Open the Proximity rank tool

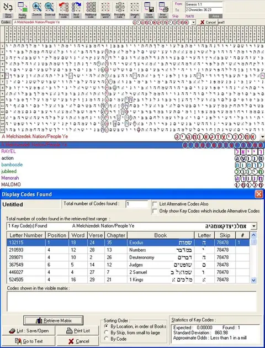tap(120, 9)
